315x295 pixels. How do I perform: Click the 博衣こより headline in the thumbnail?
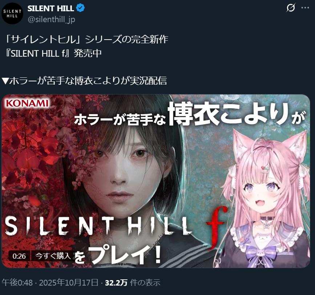pos(228,114)
